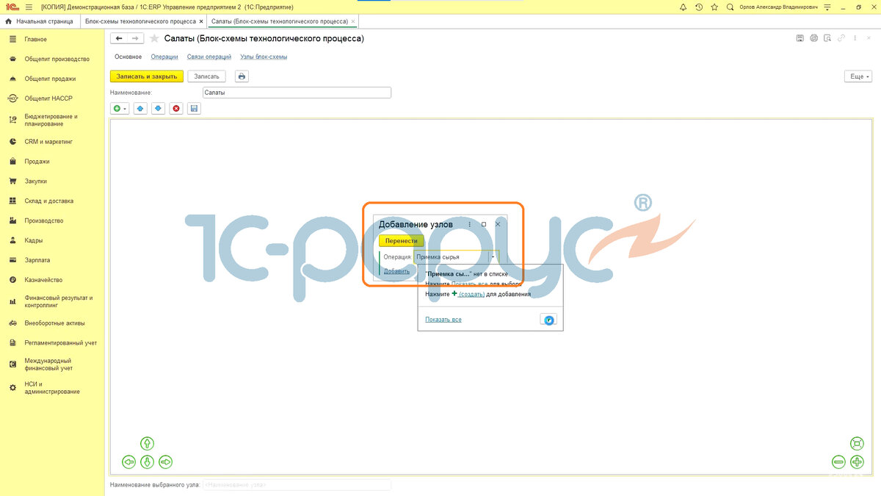Screen dimensions: 881x496
Task: Click bottom Показать все link
Action: (x=443, y=320)
